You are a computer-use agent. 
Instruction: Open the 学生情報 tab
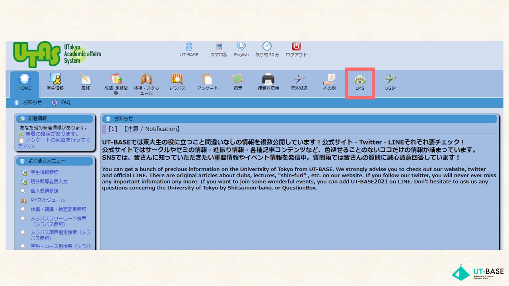click(55, 83)
